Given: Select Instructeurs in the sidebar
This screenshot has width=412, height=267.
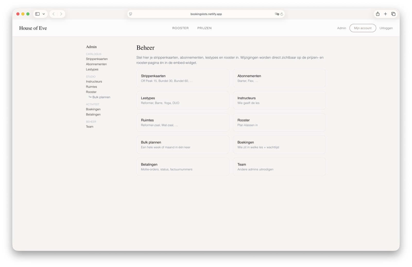Looking at the screenshot, I should pos(94,82).
